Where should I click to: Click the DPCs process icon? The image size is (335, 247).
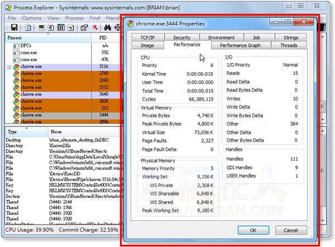point(16,46)
